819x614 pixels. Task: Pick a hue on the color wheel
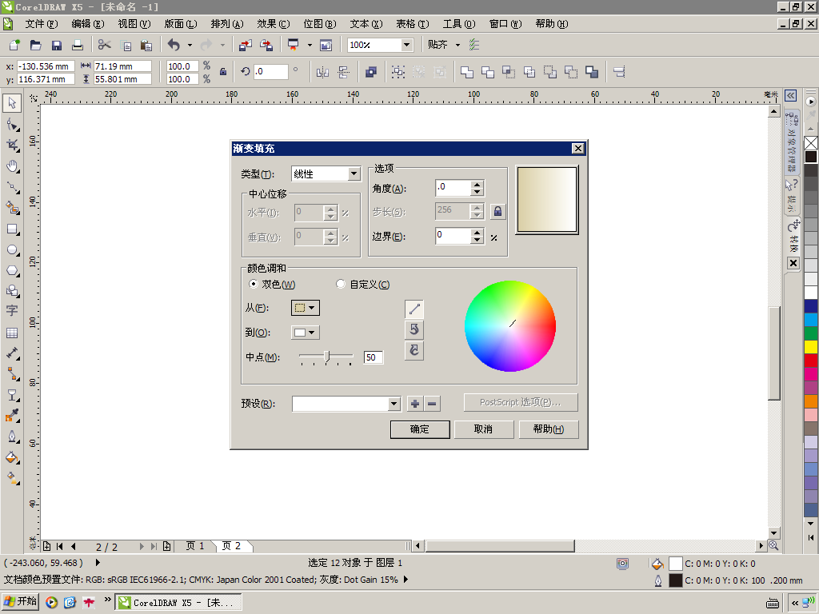pyautogui.click(x=510, y=326)
